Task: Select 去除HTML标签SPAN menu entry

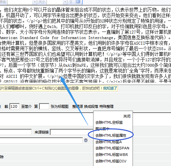Action: (x=112, y=148)
